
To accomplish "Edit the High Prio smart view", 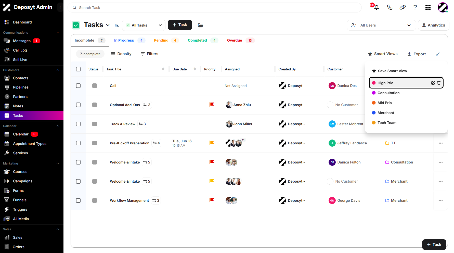I will tap(433, 83).
